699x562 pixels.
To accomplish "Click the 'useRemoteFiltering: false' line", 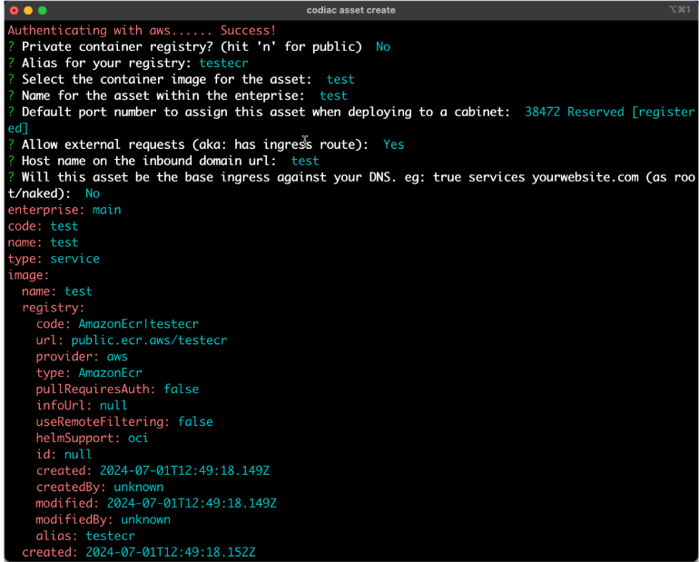I will click(124, 422).
